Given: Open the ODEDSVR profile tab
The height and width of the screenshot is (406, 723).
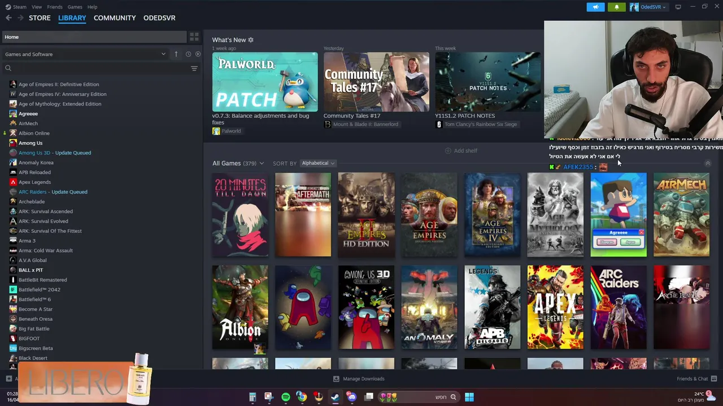Looking at the screenshot, I should point(159,18).
